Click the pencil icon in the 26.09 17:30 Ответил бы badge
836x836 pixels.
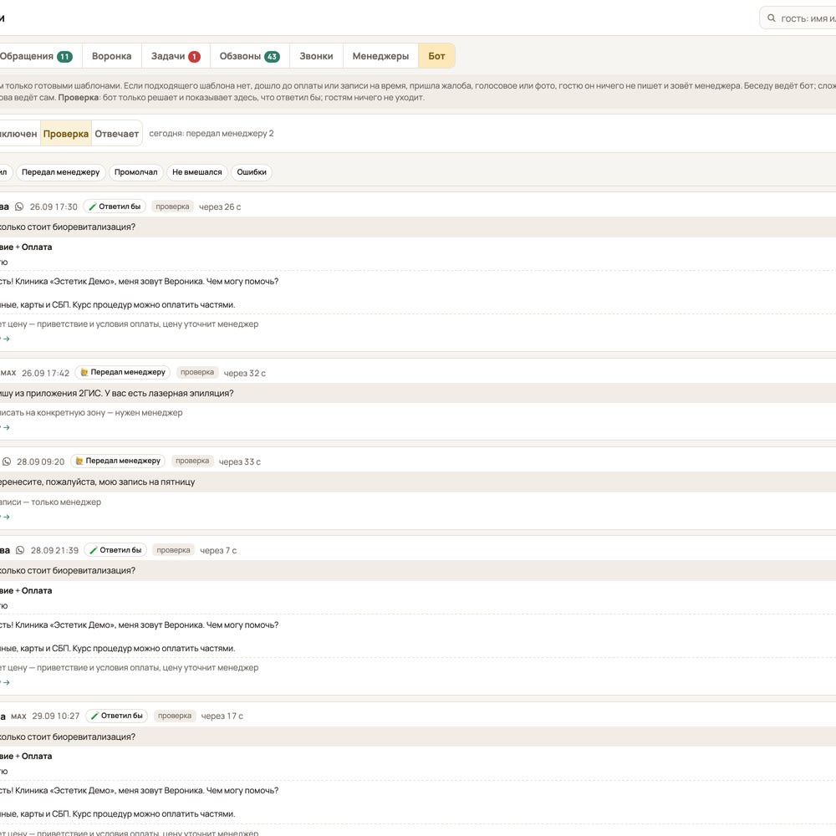point(93,206)
